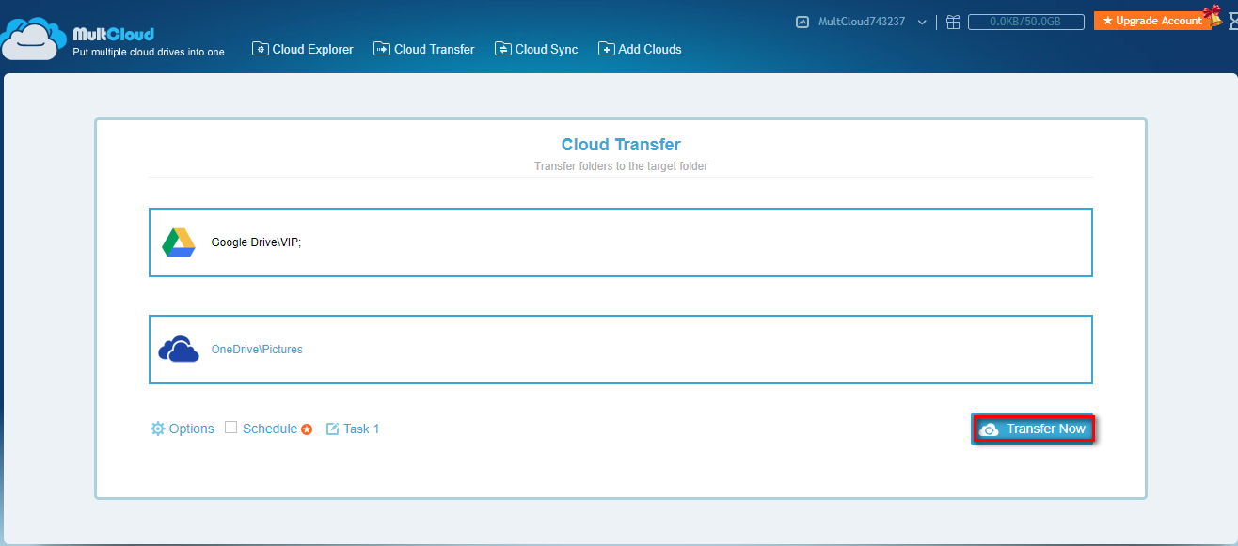Open the Cloud Transfer menu
Viewport: 1238px width, 546px height.
click(424, 49)
